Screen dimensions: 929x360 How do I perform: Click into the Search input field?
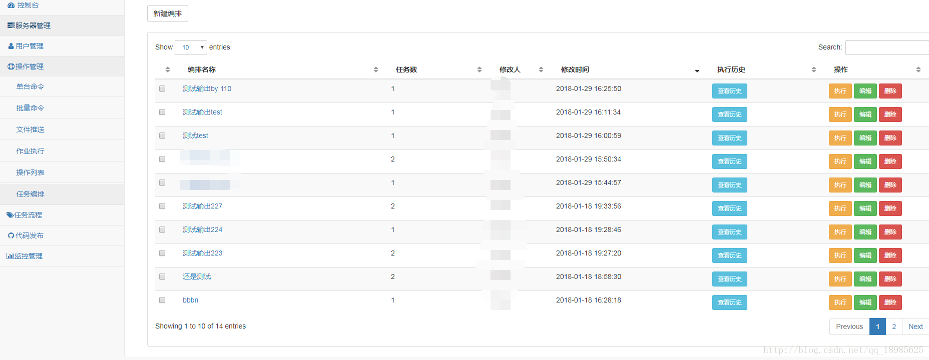pyautogui.click(x=886, y=47)
